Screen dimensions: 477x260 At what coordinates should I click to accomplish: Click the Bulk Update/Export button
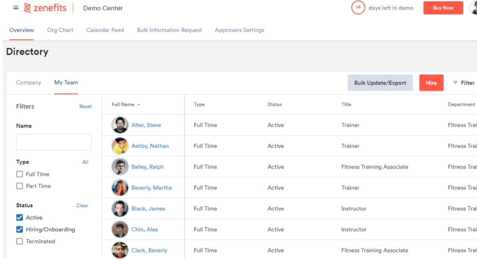coord(380,83)
